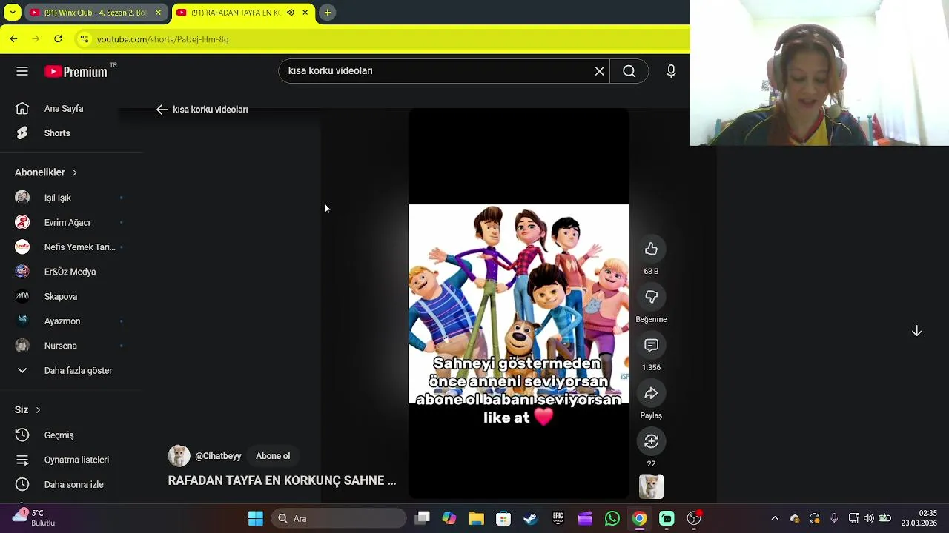Open Windows Start menu
Viewport: 949px width, 533px height.
click(x=256, y=519)
